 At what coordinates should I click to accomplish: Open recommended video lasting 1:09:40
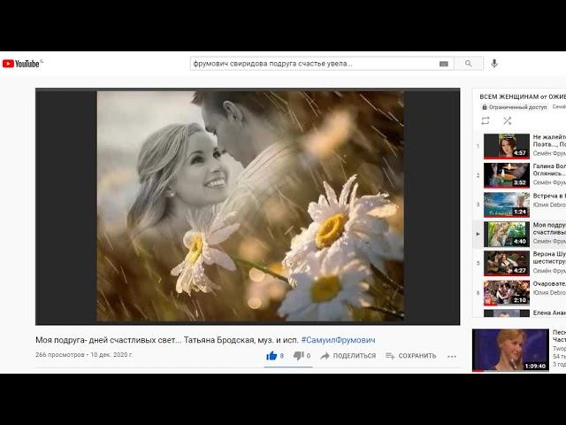510,350
